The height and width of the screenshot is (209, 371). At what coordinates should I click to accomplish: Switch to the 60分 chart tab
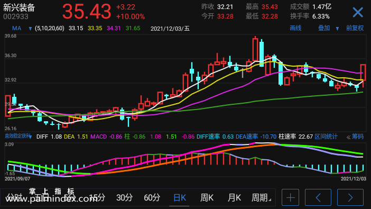(x=152, y=198)
